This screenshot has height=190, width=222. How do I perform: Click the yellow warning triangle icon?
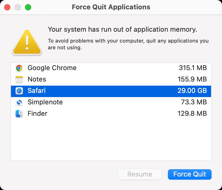pos(27,42)
